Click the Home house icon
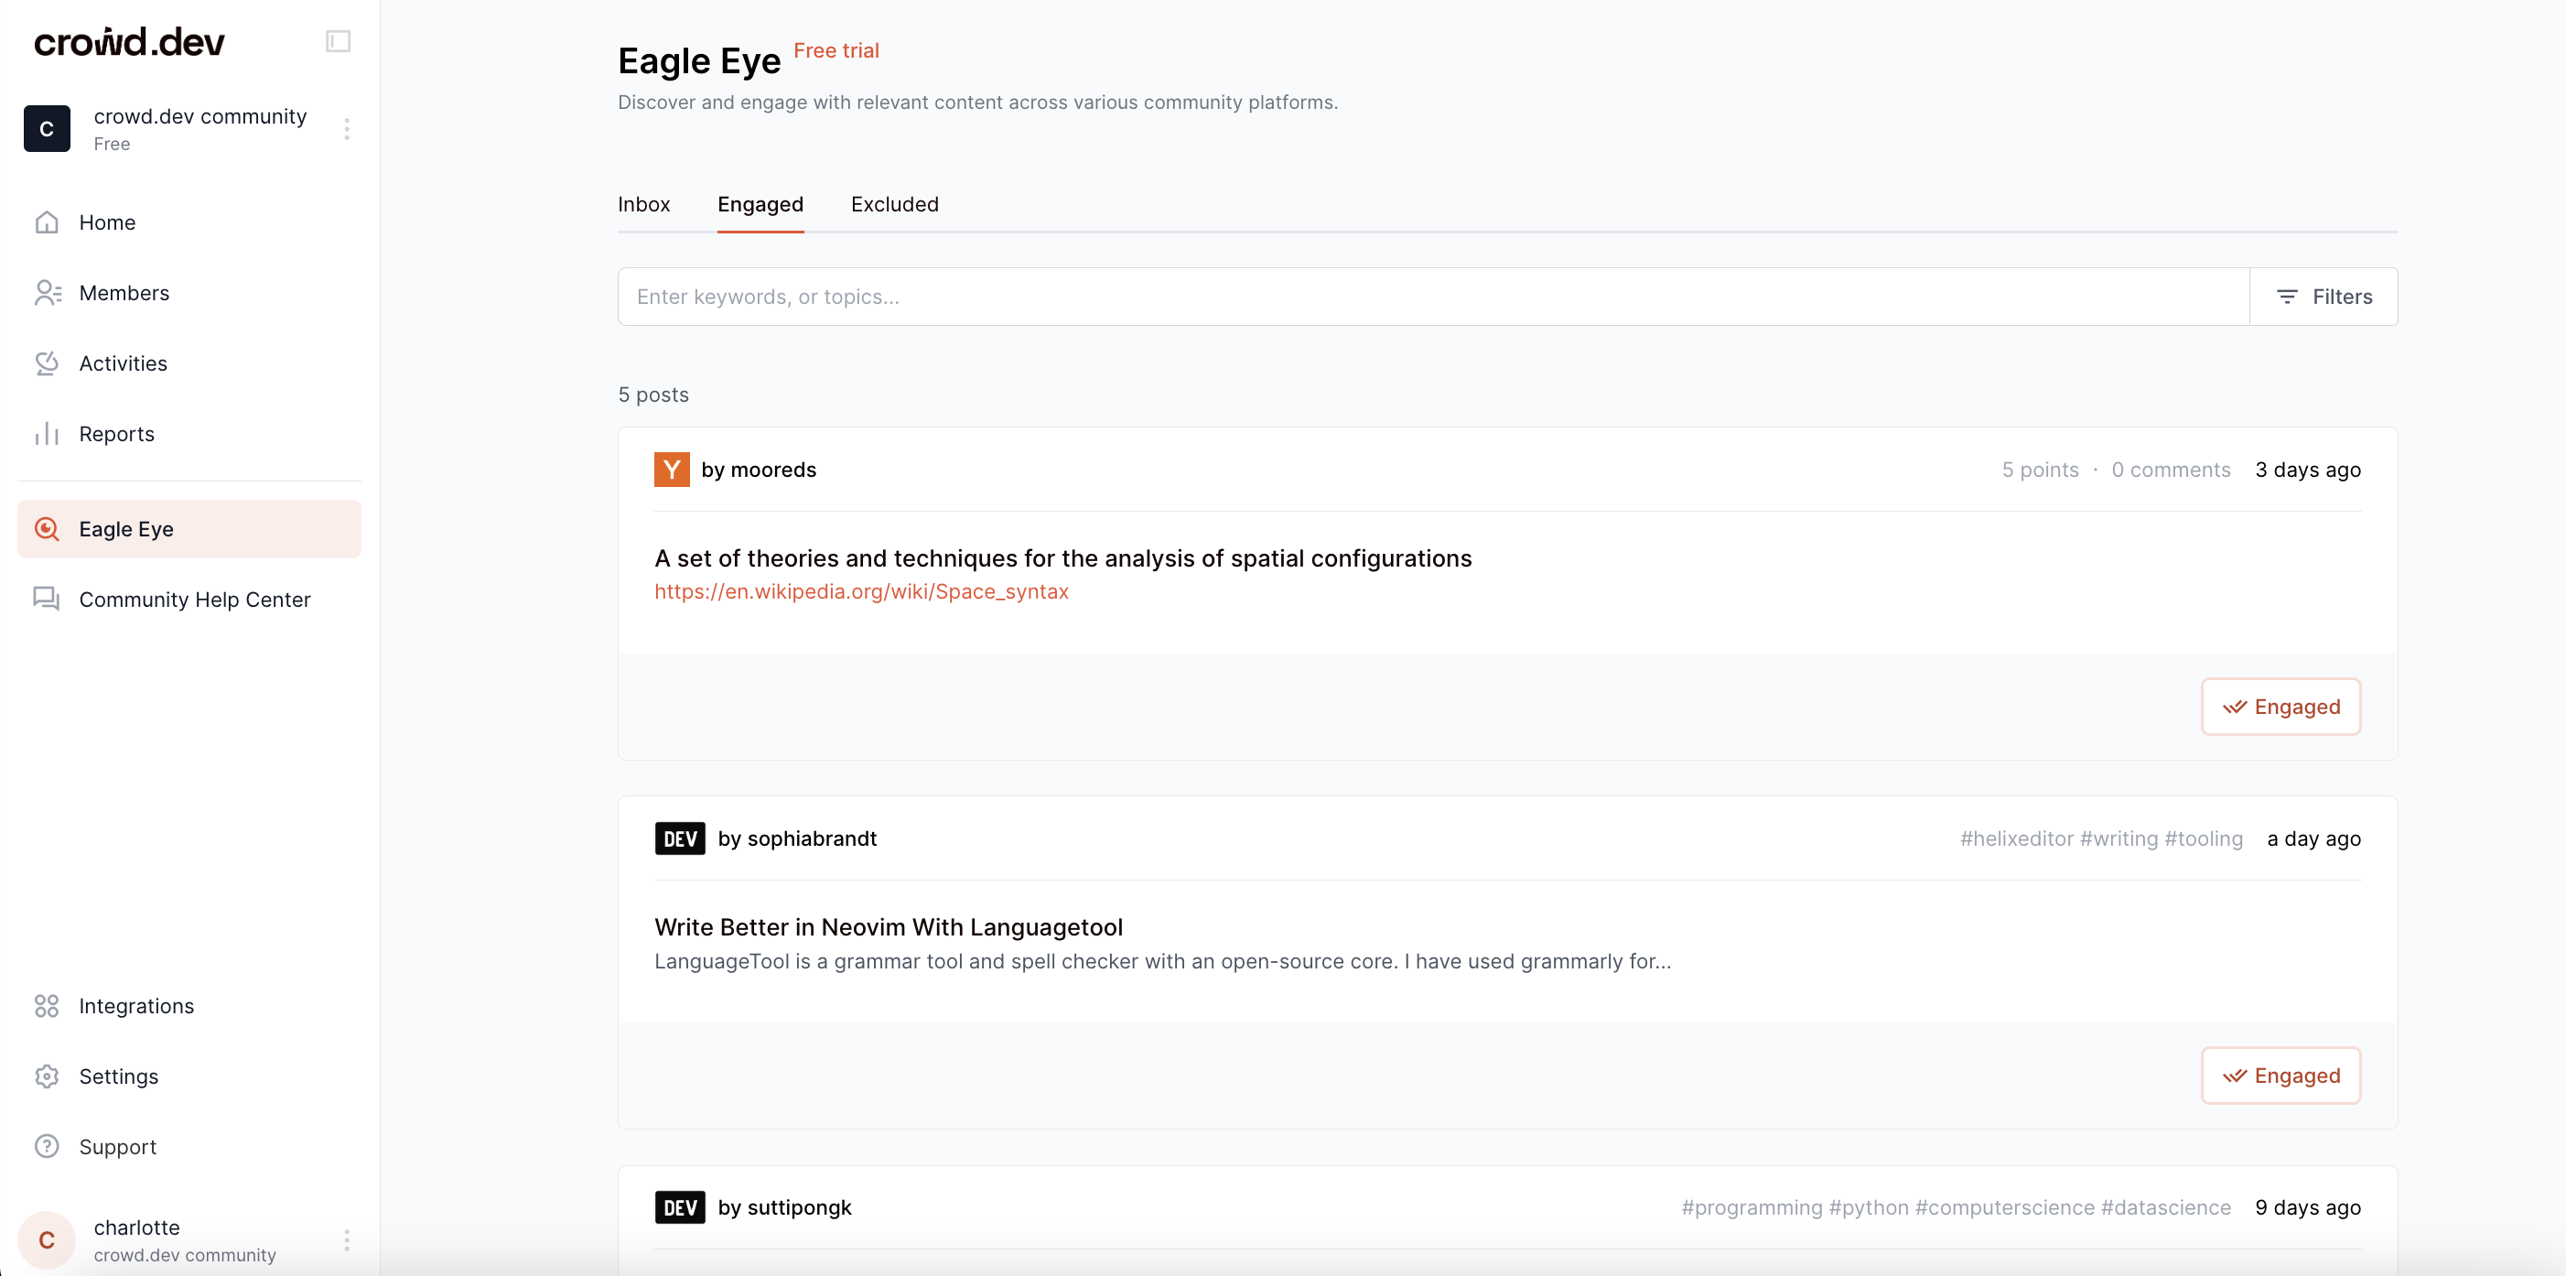2566x1276 pixels. click(x=47, y=222)
